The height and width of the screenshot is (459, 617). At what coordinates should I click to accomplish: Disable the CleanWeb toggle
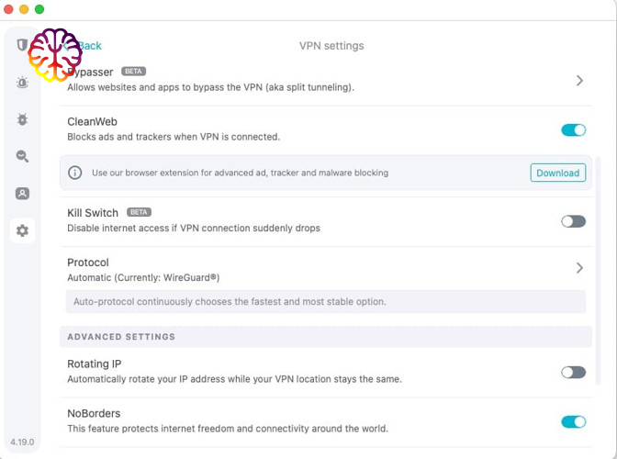pyautogui.click(x=573, y=129)
